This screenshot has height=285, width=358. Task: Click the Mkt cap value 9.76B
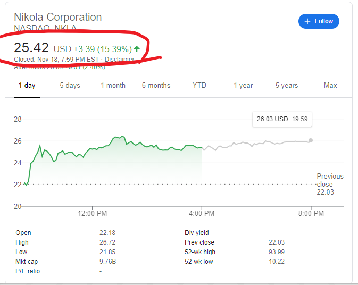tap(107, 262)
